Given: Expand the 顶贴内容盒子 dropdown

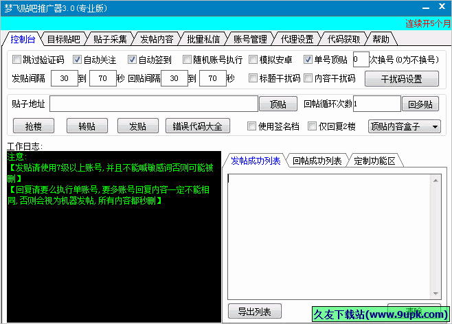Looking at the screenshot, I should pyautogui.click(x=405, y=126).
